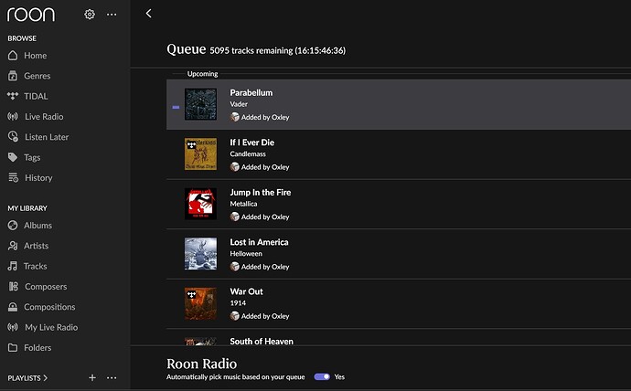Screen dimensions: 631x391
Task: Open the playlists more options menu
Action: pos(112,377)
